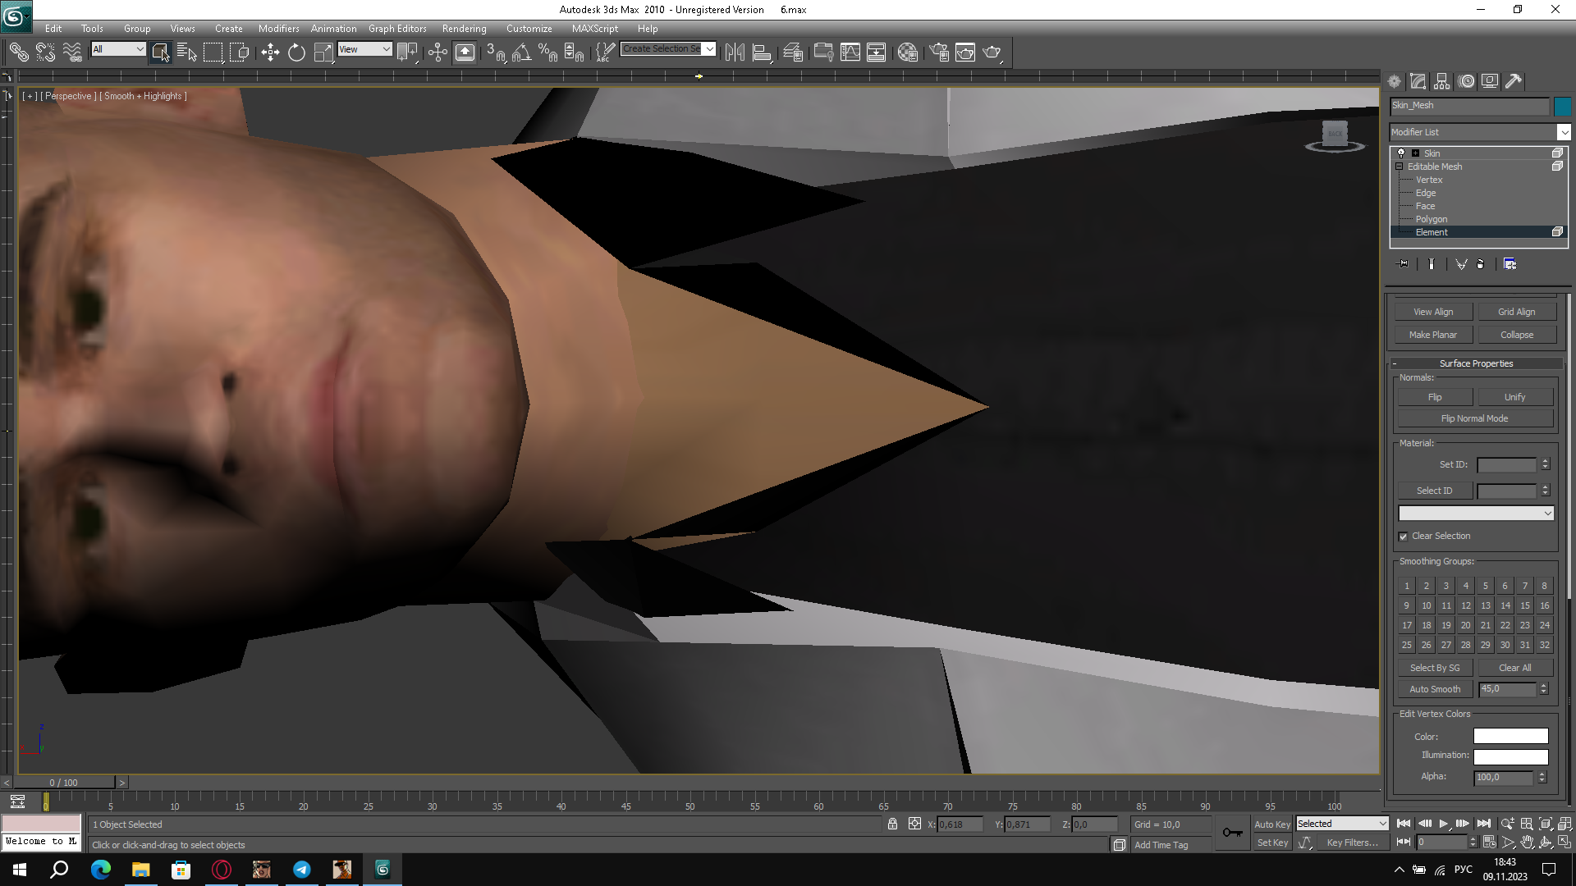Toggle the selection lock padlock icon

892,824
